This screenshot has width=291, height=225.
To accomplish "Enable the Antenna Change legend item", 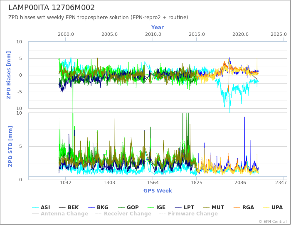I will point(60,214).
